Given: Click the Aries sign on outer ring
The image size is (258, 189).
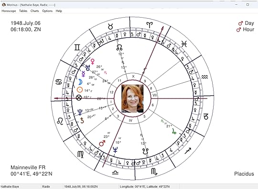Looking at the screenshot, I should point(150,25).
